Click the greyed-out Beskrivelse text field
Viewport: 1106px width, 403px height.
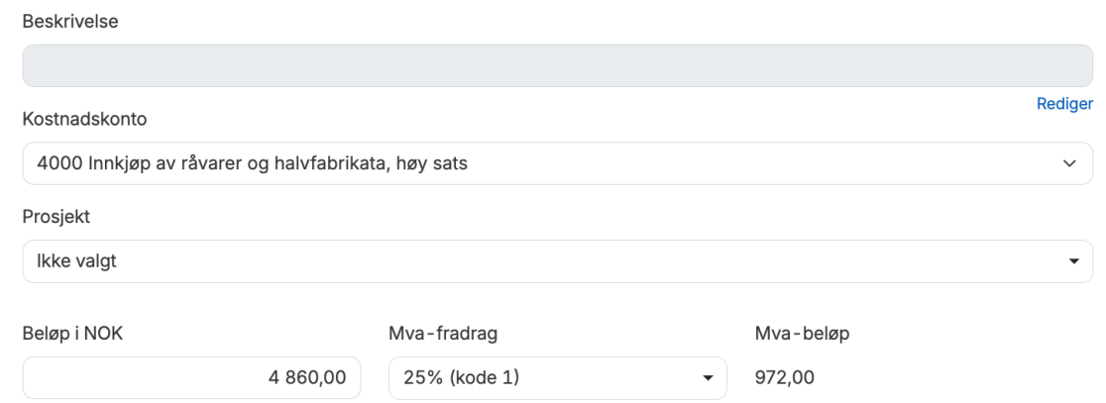pyautogui.click(x=557, y=65)
